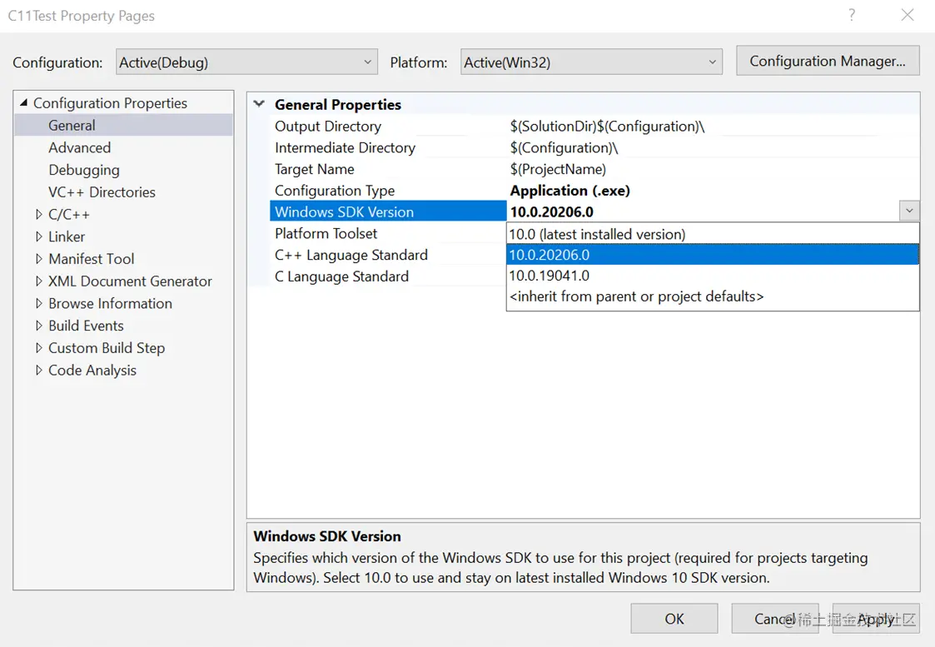Click the Configuration Manager button
Screen dimensions: 935x647
(x=827, y=61)
